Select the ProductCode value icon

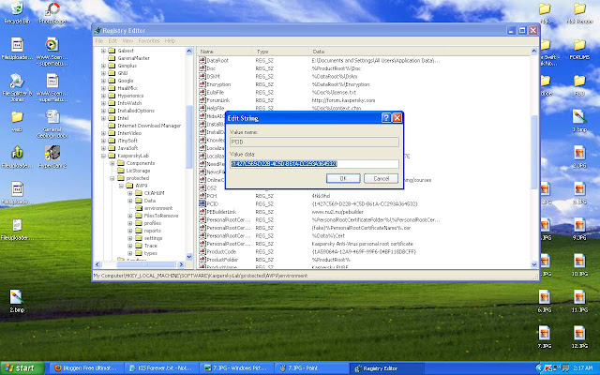[202, 251]
